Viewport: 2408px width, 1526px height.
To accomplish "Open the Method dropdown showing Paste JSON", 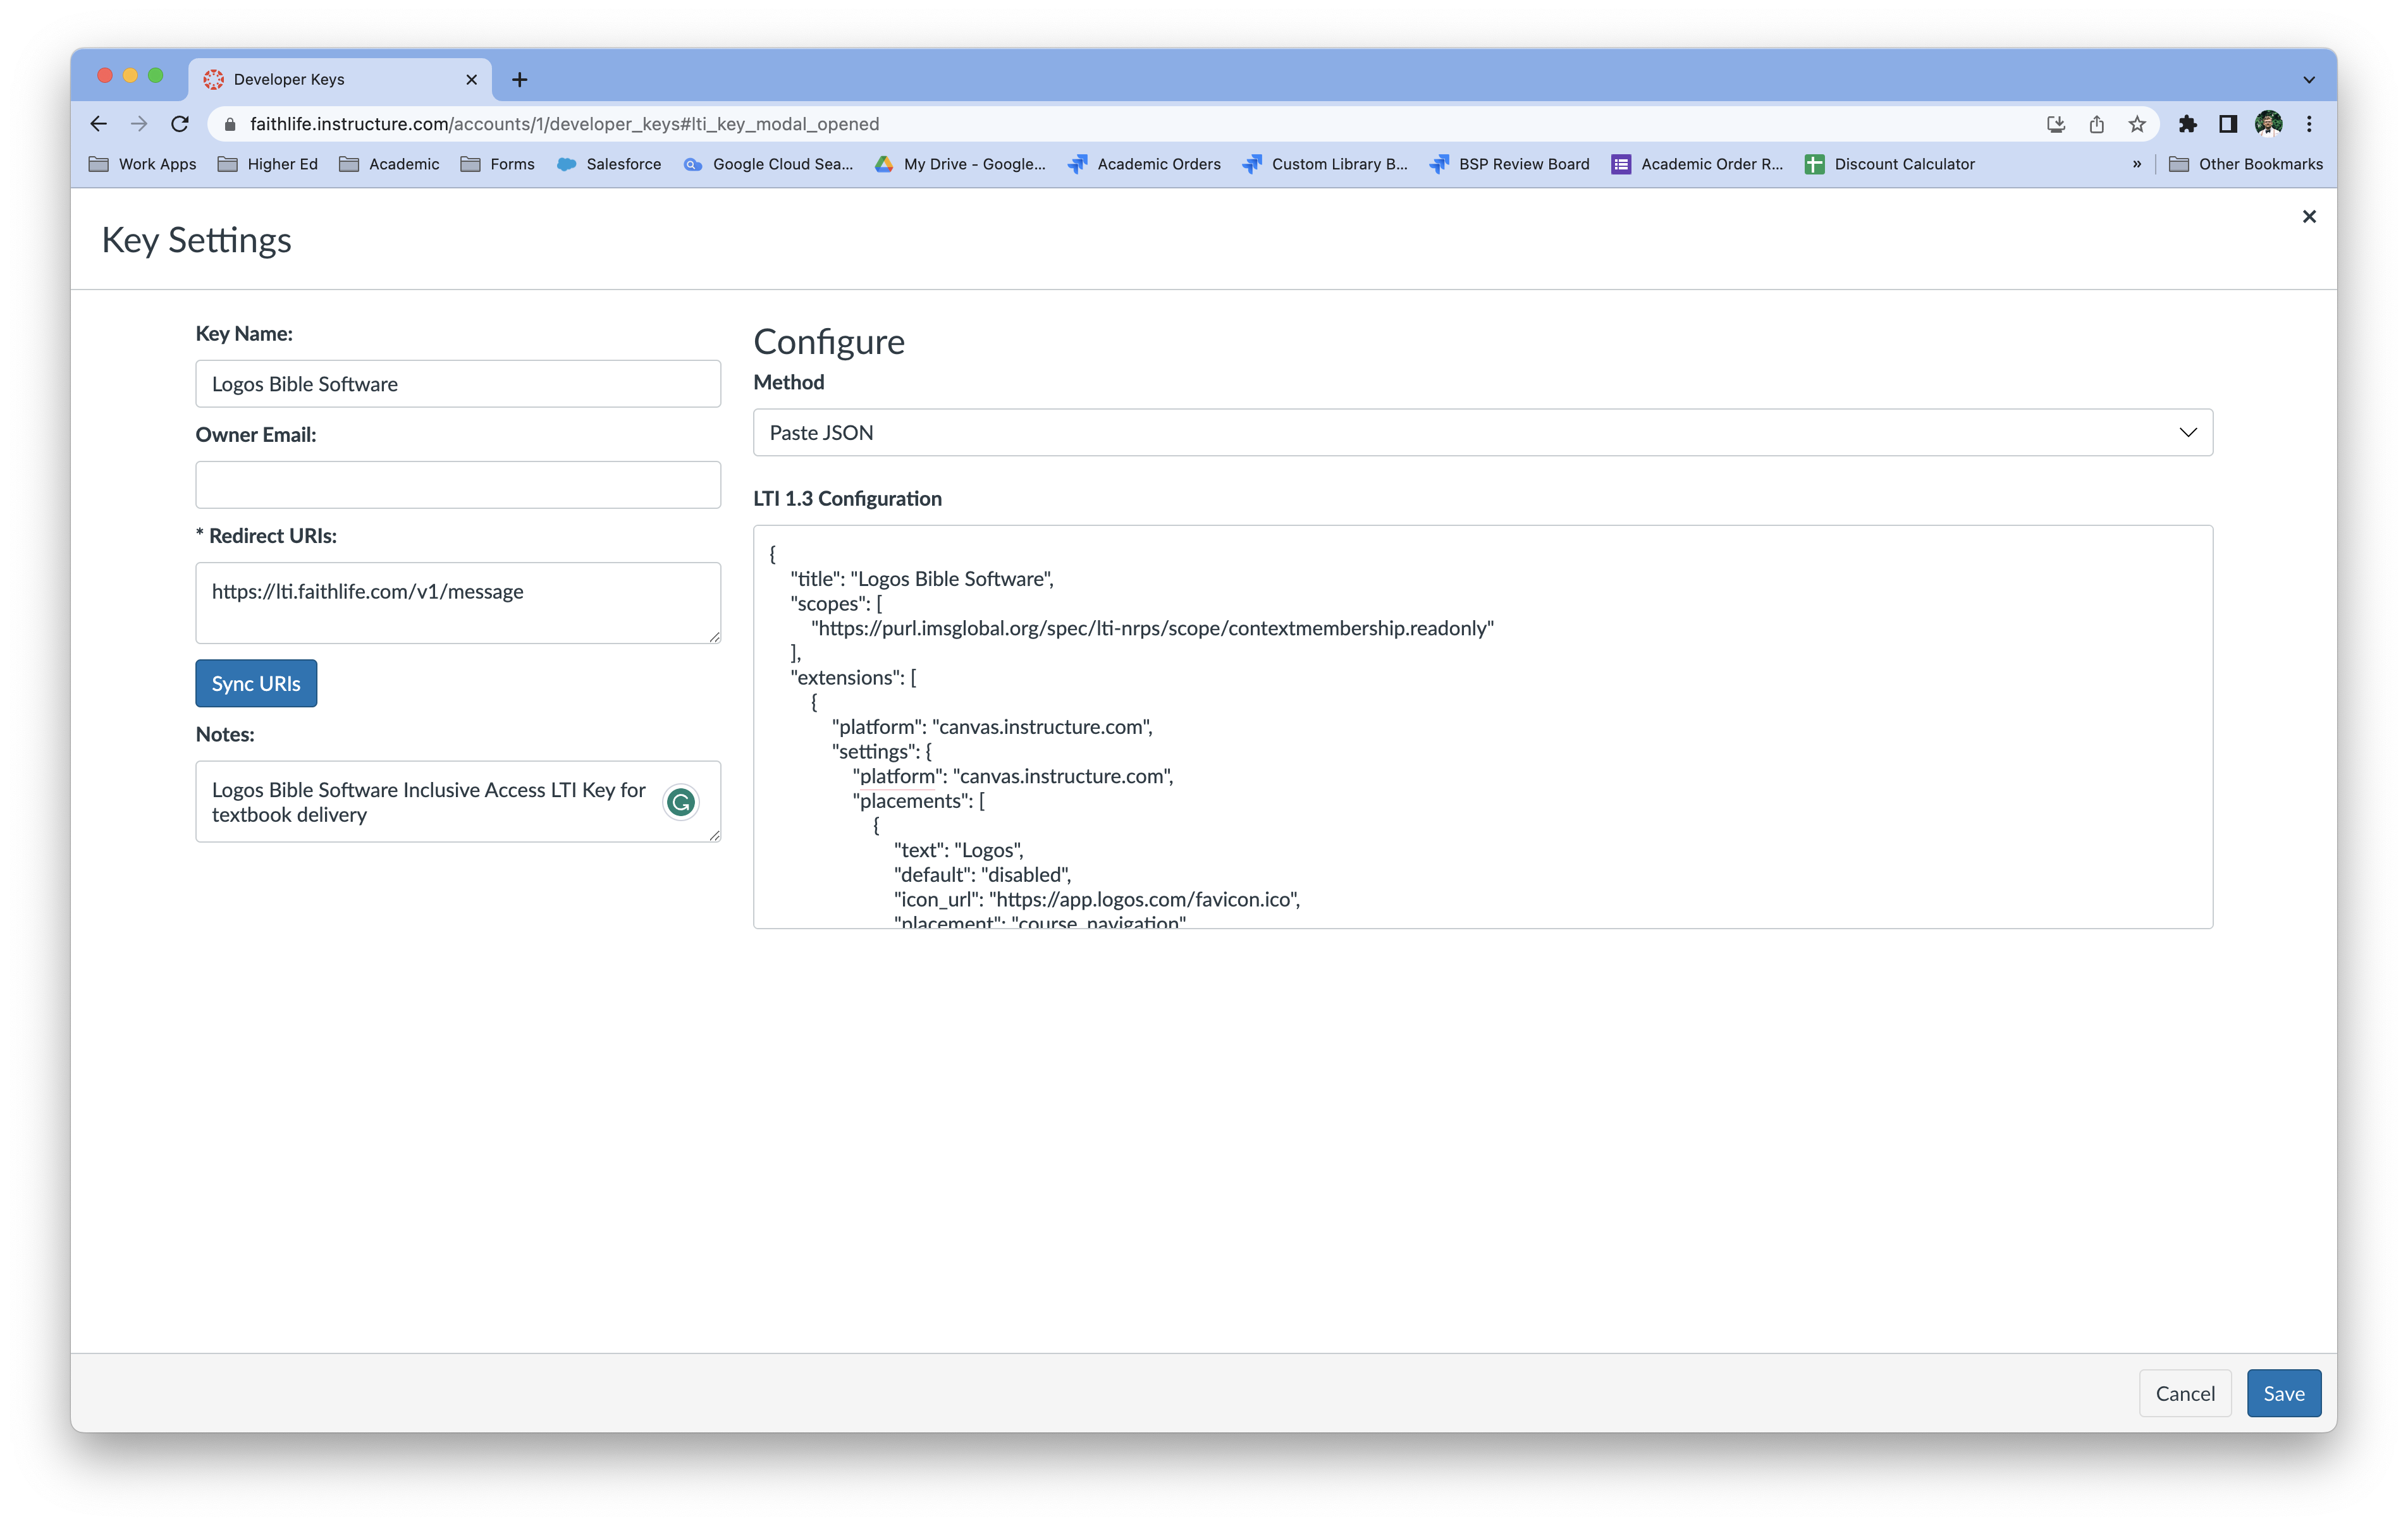I will pos(1483,432).
